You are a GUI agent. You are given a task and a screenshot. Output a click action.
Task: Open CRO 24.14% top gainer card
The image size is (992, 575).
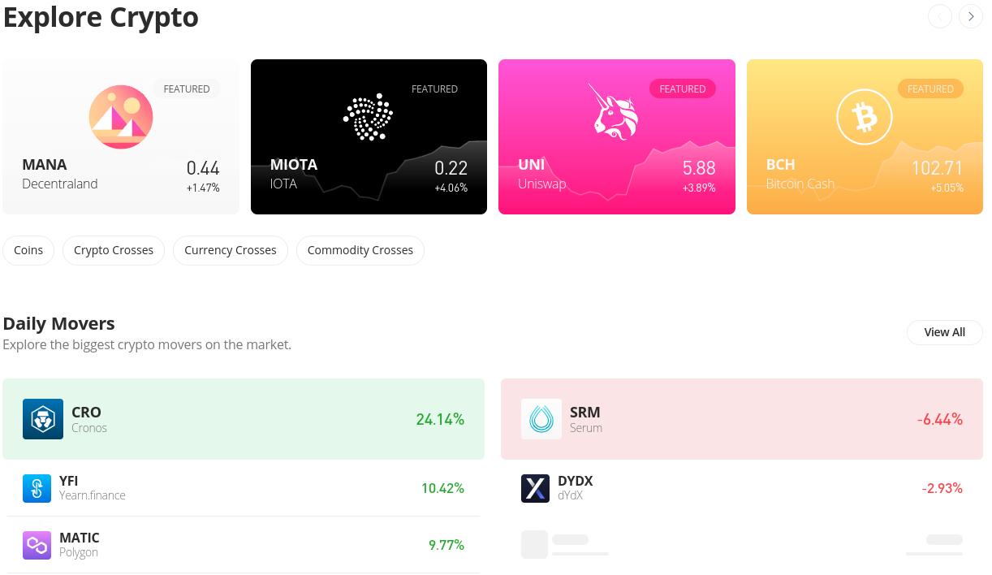click(244, 419)
